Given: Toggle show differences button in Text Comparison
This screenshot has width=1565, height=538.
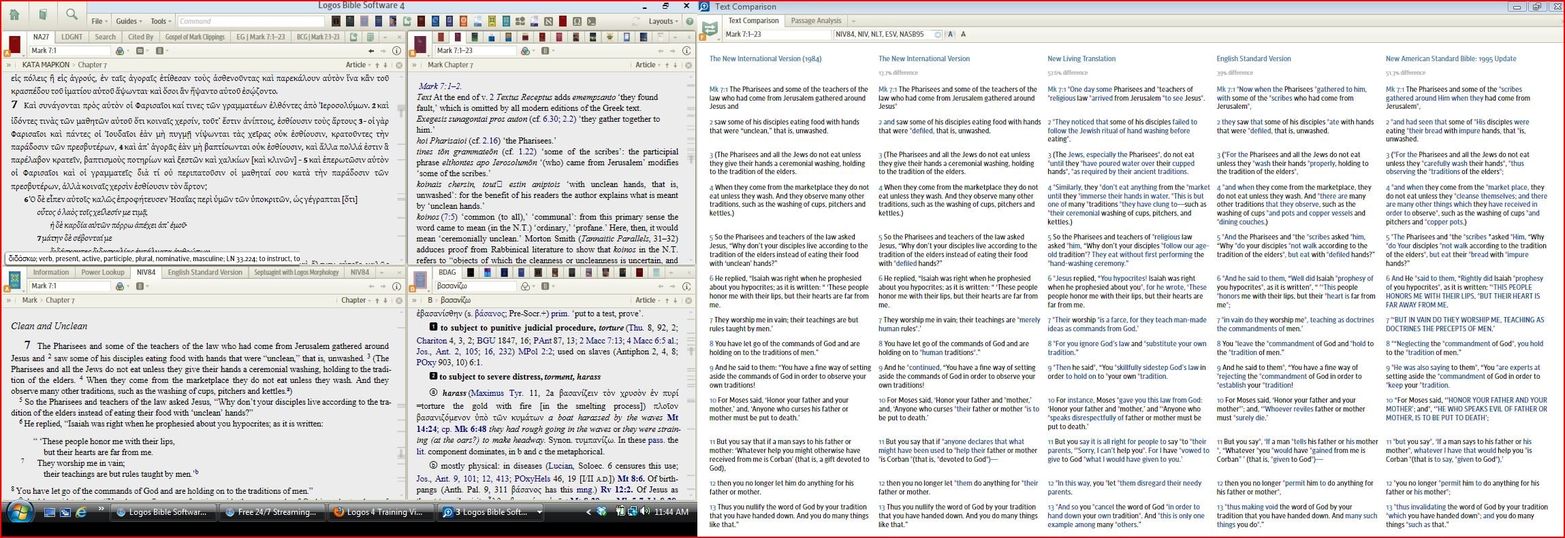Looking at the screenshot, I should point(951,34).
